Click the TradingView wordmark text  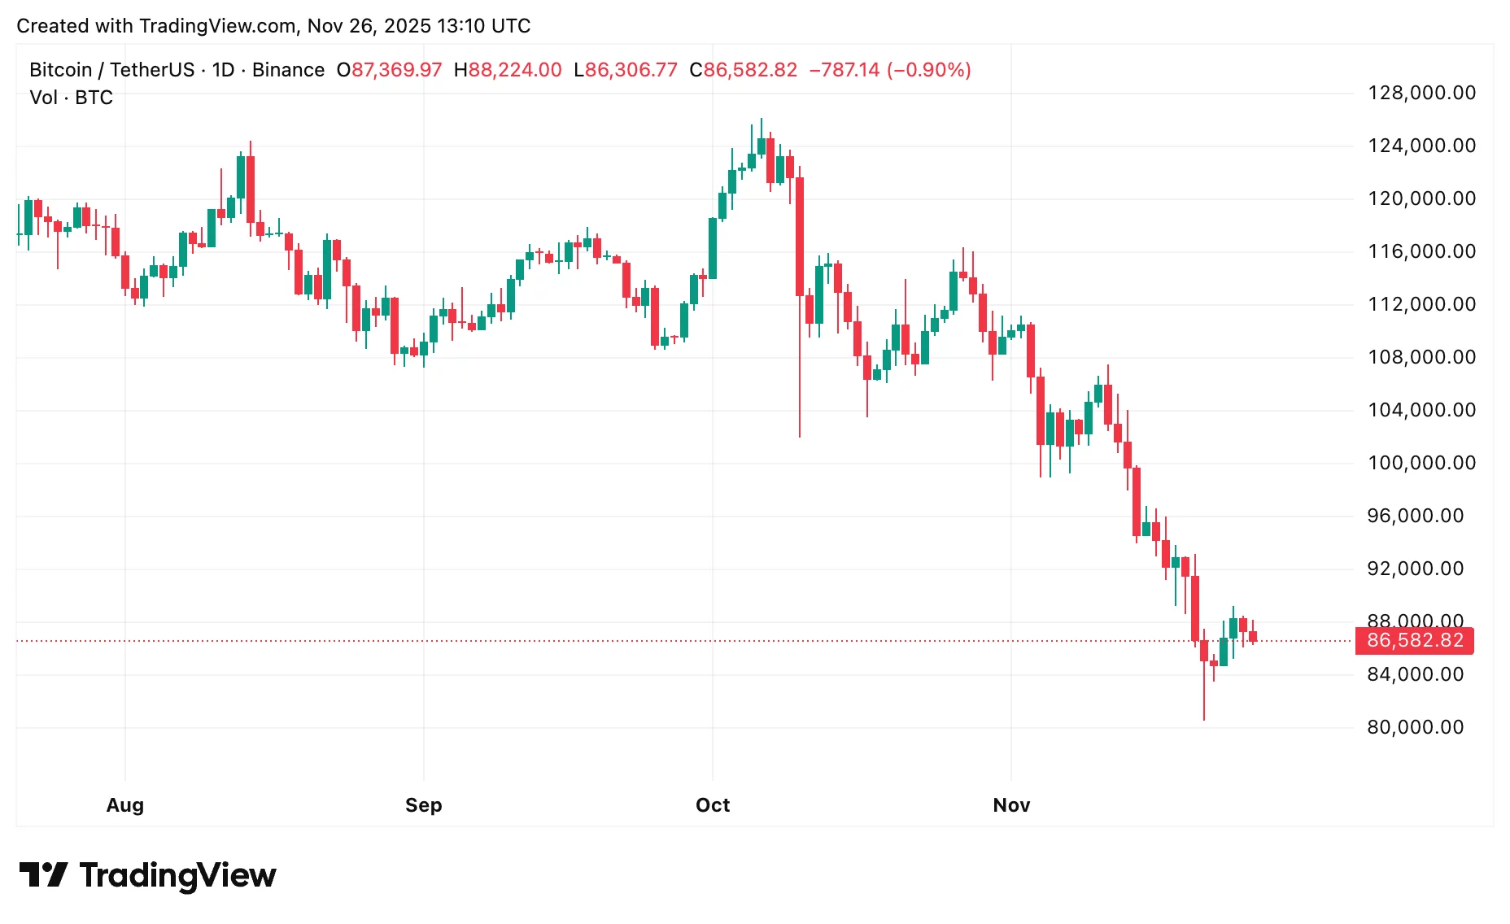pyautogui.click(x=177, y=875)
